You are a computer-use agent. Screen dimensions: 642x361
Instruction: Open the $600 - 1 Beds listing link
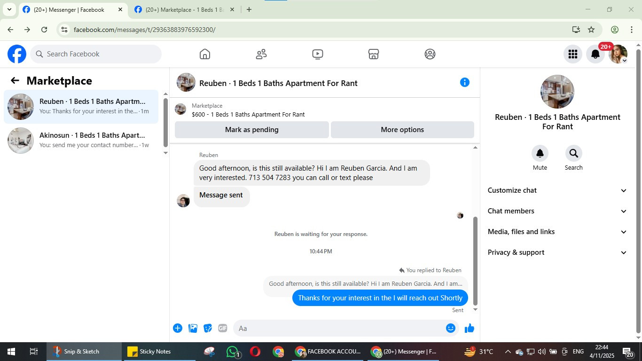(x=248, y=114)
